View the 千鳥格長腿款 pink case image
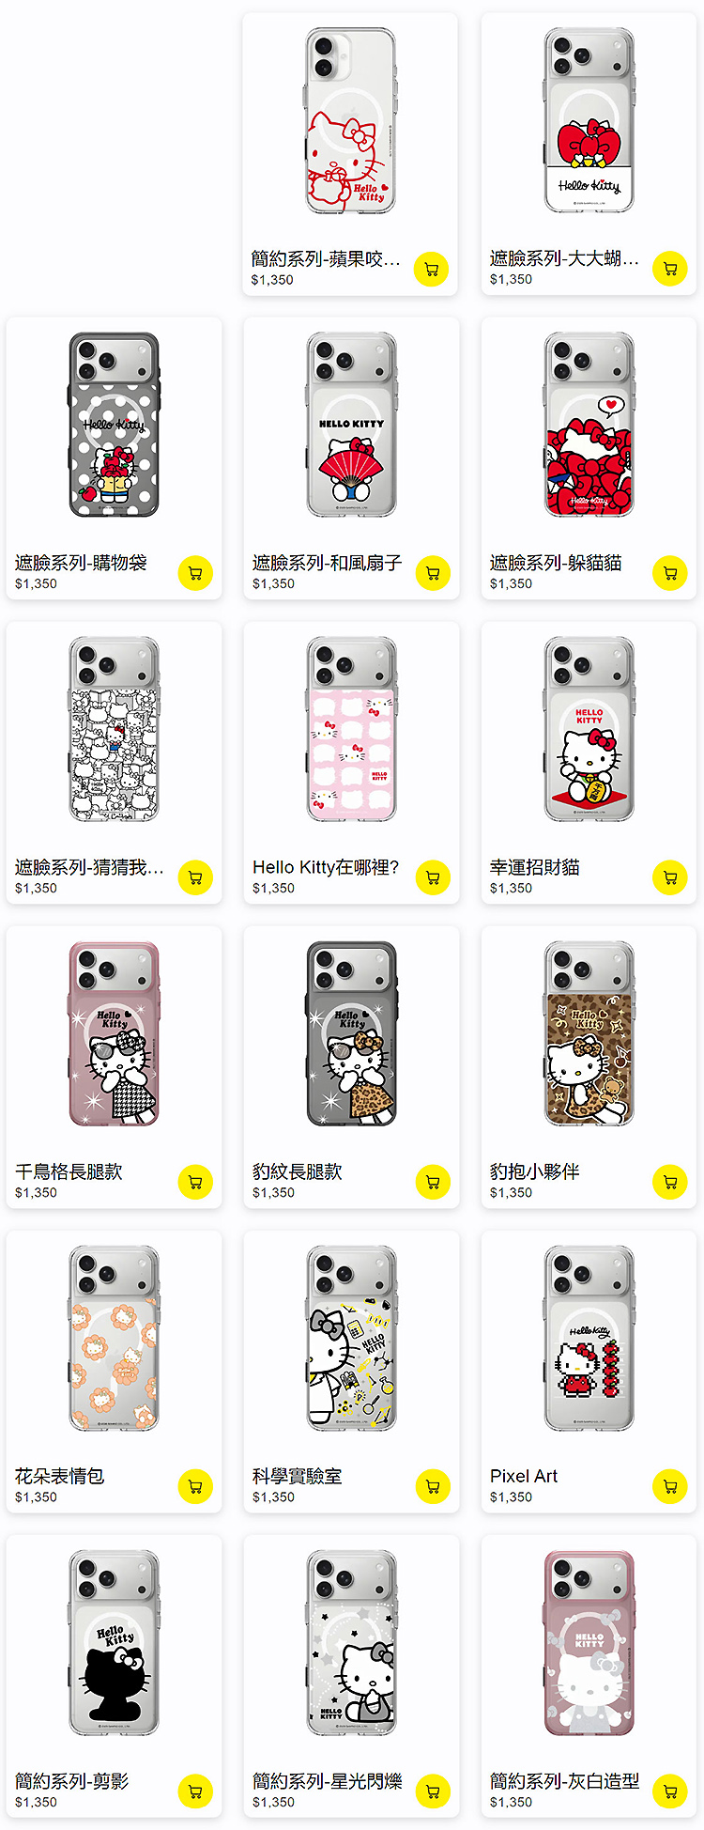This screenshot has height=1830, width=704. [x=114, y=1033]
